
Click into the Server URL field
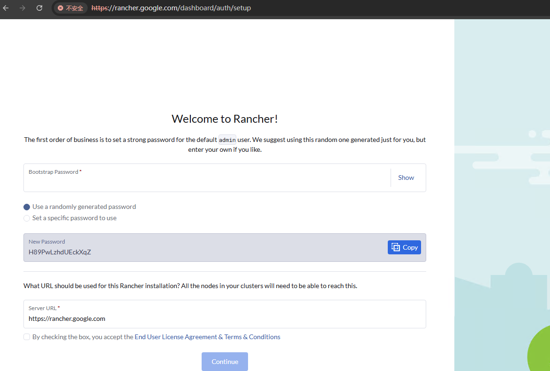[x=224, y=319]
